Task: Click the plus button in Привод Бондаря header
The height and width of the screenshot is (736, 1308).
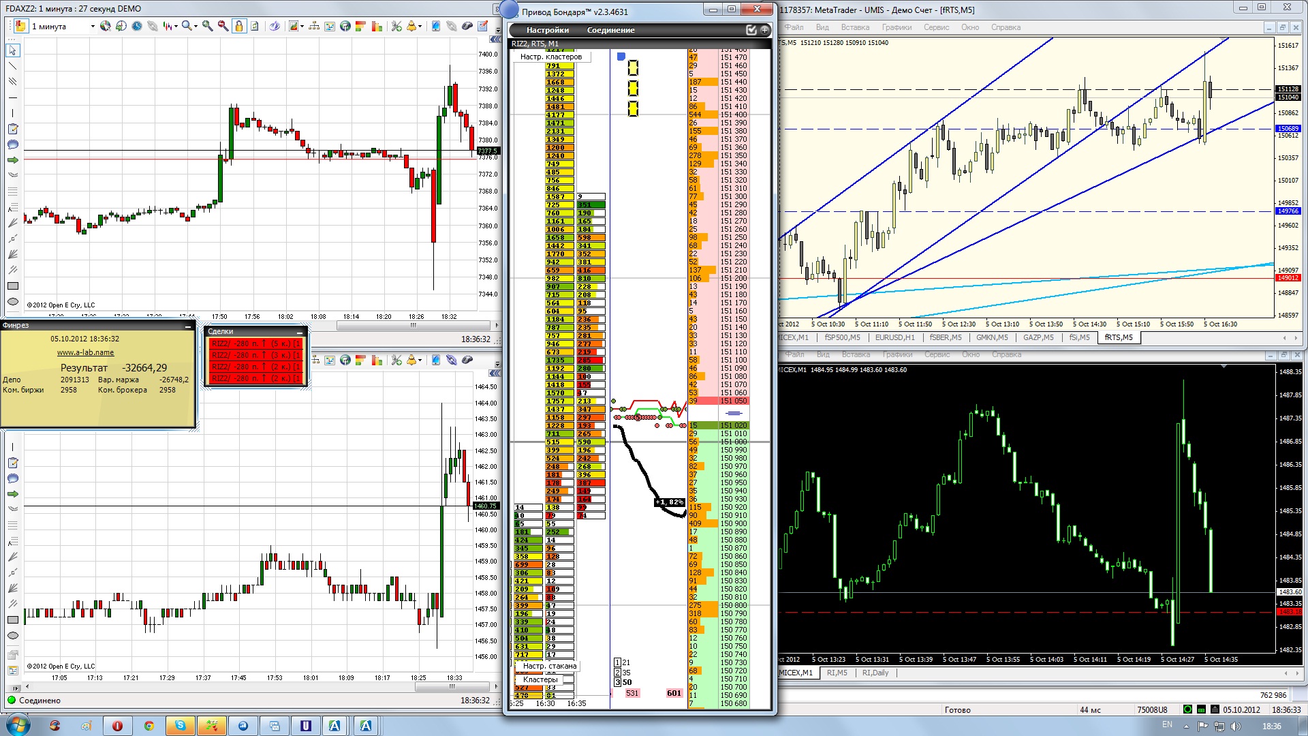Action: coord(764,30)
